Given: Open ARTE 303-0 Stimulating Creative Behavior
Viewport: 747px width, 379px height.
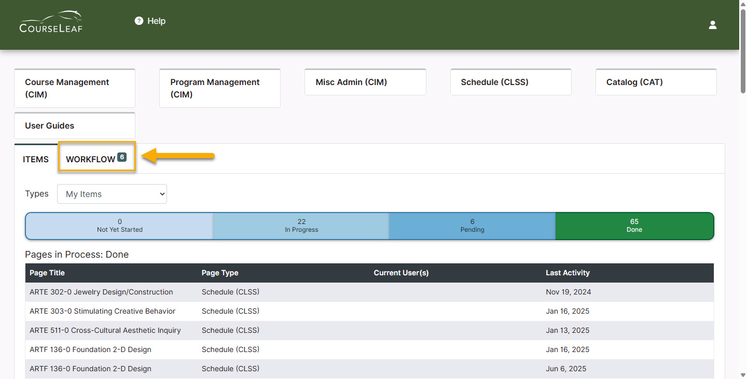Looking at the screenshot, I should tap(102, 311).
